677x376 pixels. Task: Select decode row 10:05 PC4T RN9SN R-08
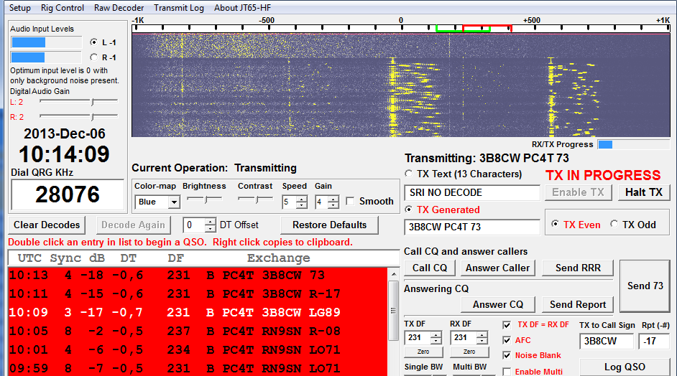pos(198,332)
